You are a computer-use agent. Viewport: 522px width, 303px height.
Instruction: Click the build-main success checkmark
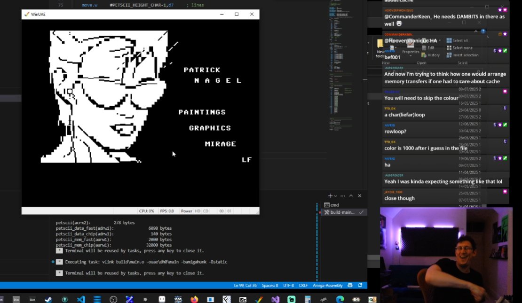(361, 212)
